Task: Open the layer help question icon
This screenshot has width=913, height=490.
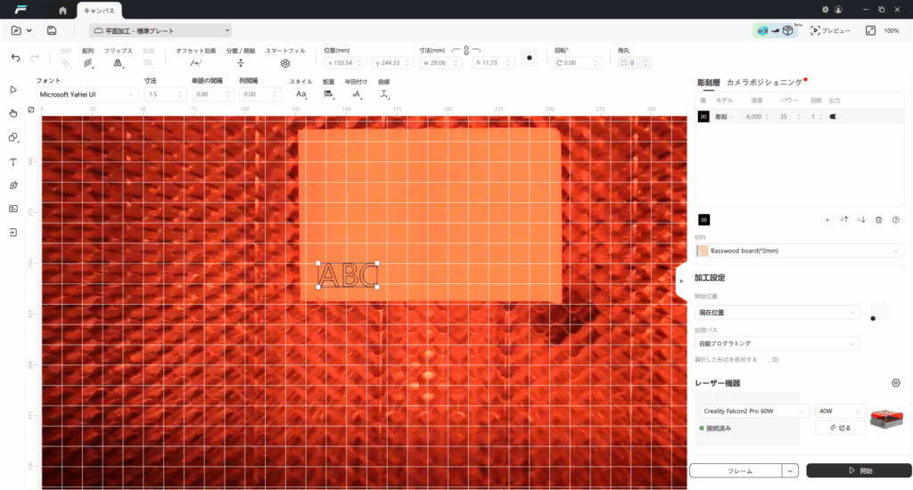Action: click(x=895, y=219)
